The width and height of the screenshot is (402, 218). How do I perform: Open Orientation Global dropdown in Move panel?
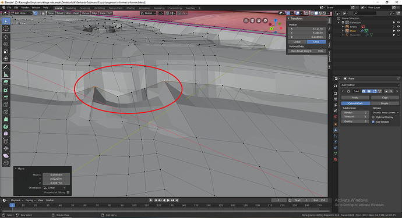click(x=55, y=188)
